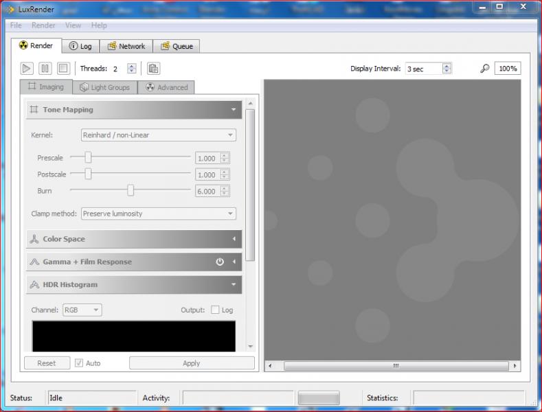Open the Network tab
Image resolution: width=542 pixels, height=412 pixels.
126,46
